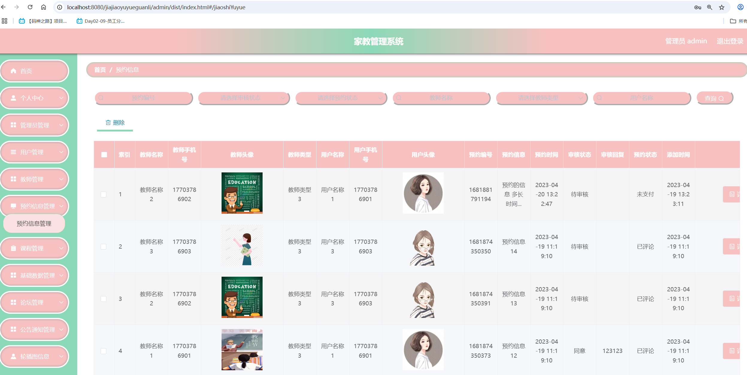This screenshot has height=375, width=747.
Task: Expand 教师管理 with its chevron arrow
Action: 61,179
